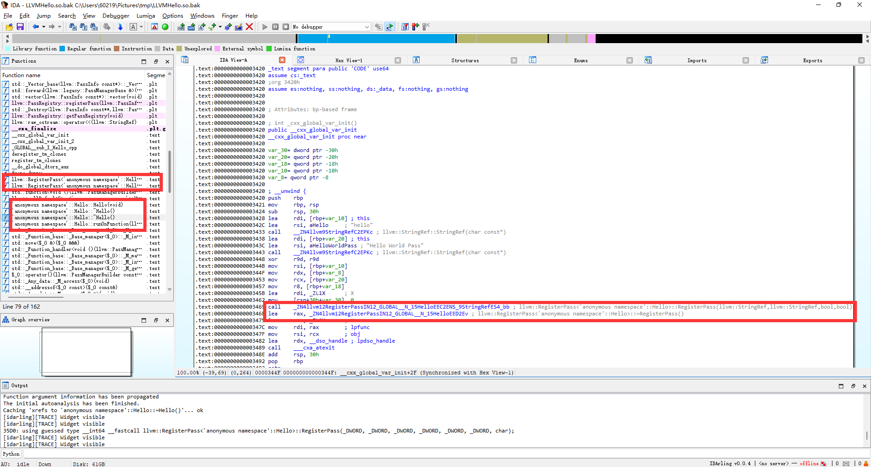
Task: Click the Python console input field
Action: click(447, 454)
